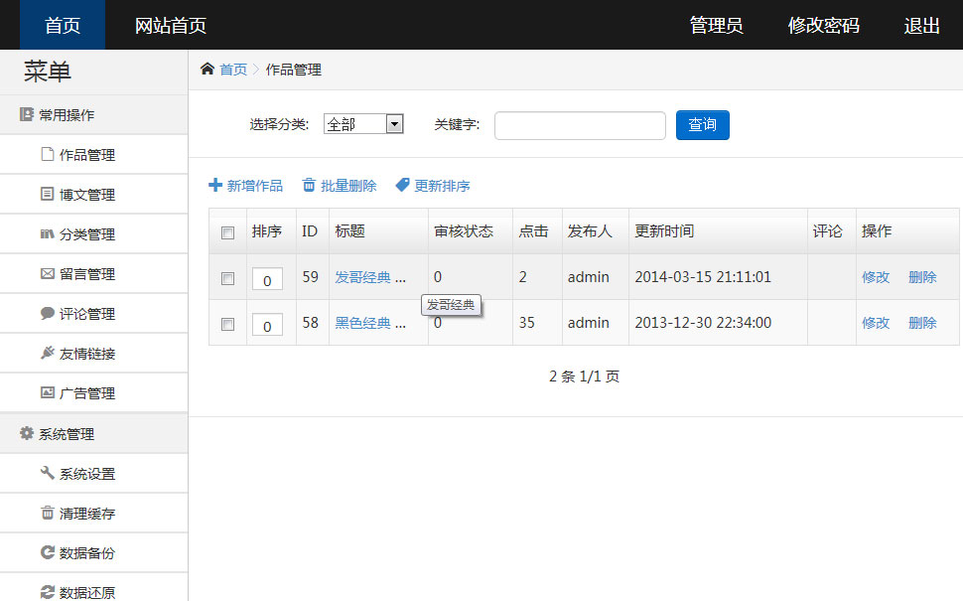This screenshot has height=601, width=963.
Task: Check the checkbox for the ID 58 row
Action: tap(228, 324)
